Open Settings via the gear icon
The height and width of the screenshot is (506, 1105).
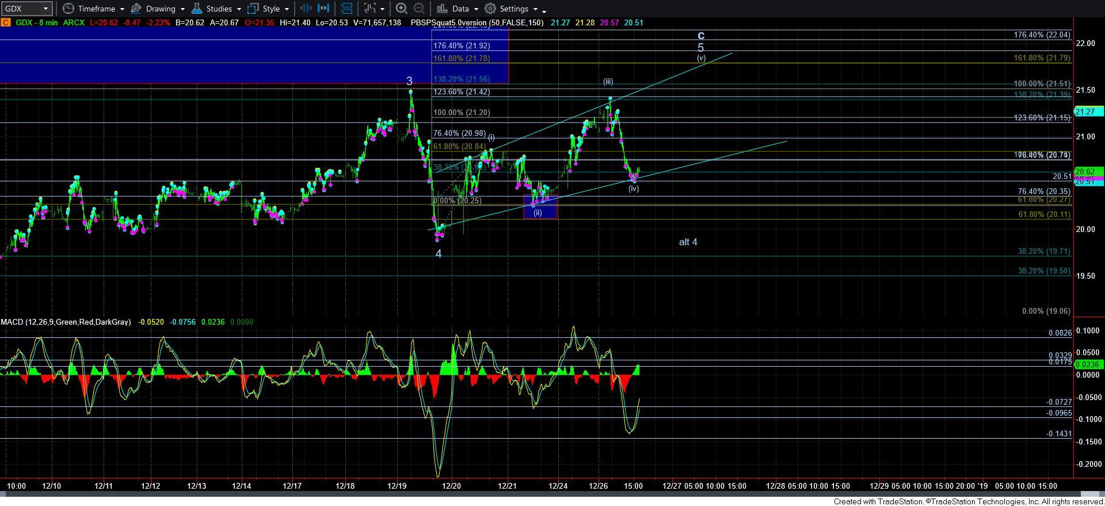(x=490, y=9)
